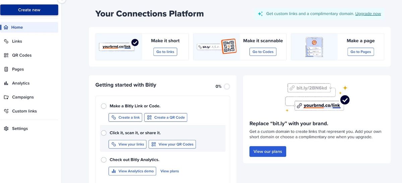Toggle the Click it, scan it step circle
This screenshot has width=402, height=183.
coord(104,133)
